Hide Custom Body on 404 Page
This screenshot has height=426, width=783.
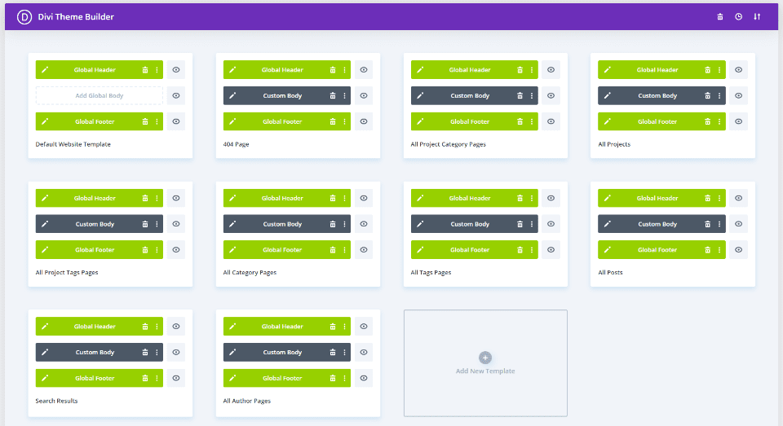(364, 96)
